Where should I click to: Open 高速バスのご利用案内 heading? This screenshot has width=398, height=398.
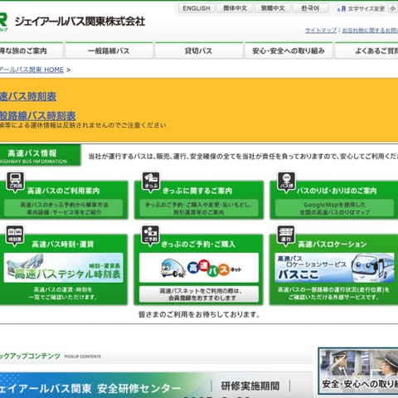pyautogui.click(x=63, y=191)
